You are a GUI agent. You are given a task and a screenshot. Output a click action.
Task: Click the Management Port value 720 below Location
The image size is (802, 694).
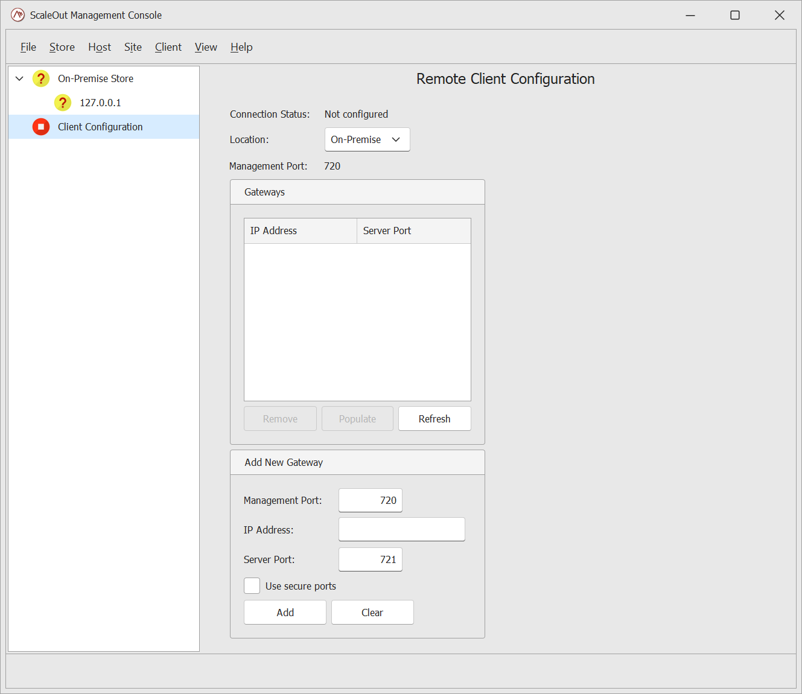332,166
